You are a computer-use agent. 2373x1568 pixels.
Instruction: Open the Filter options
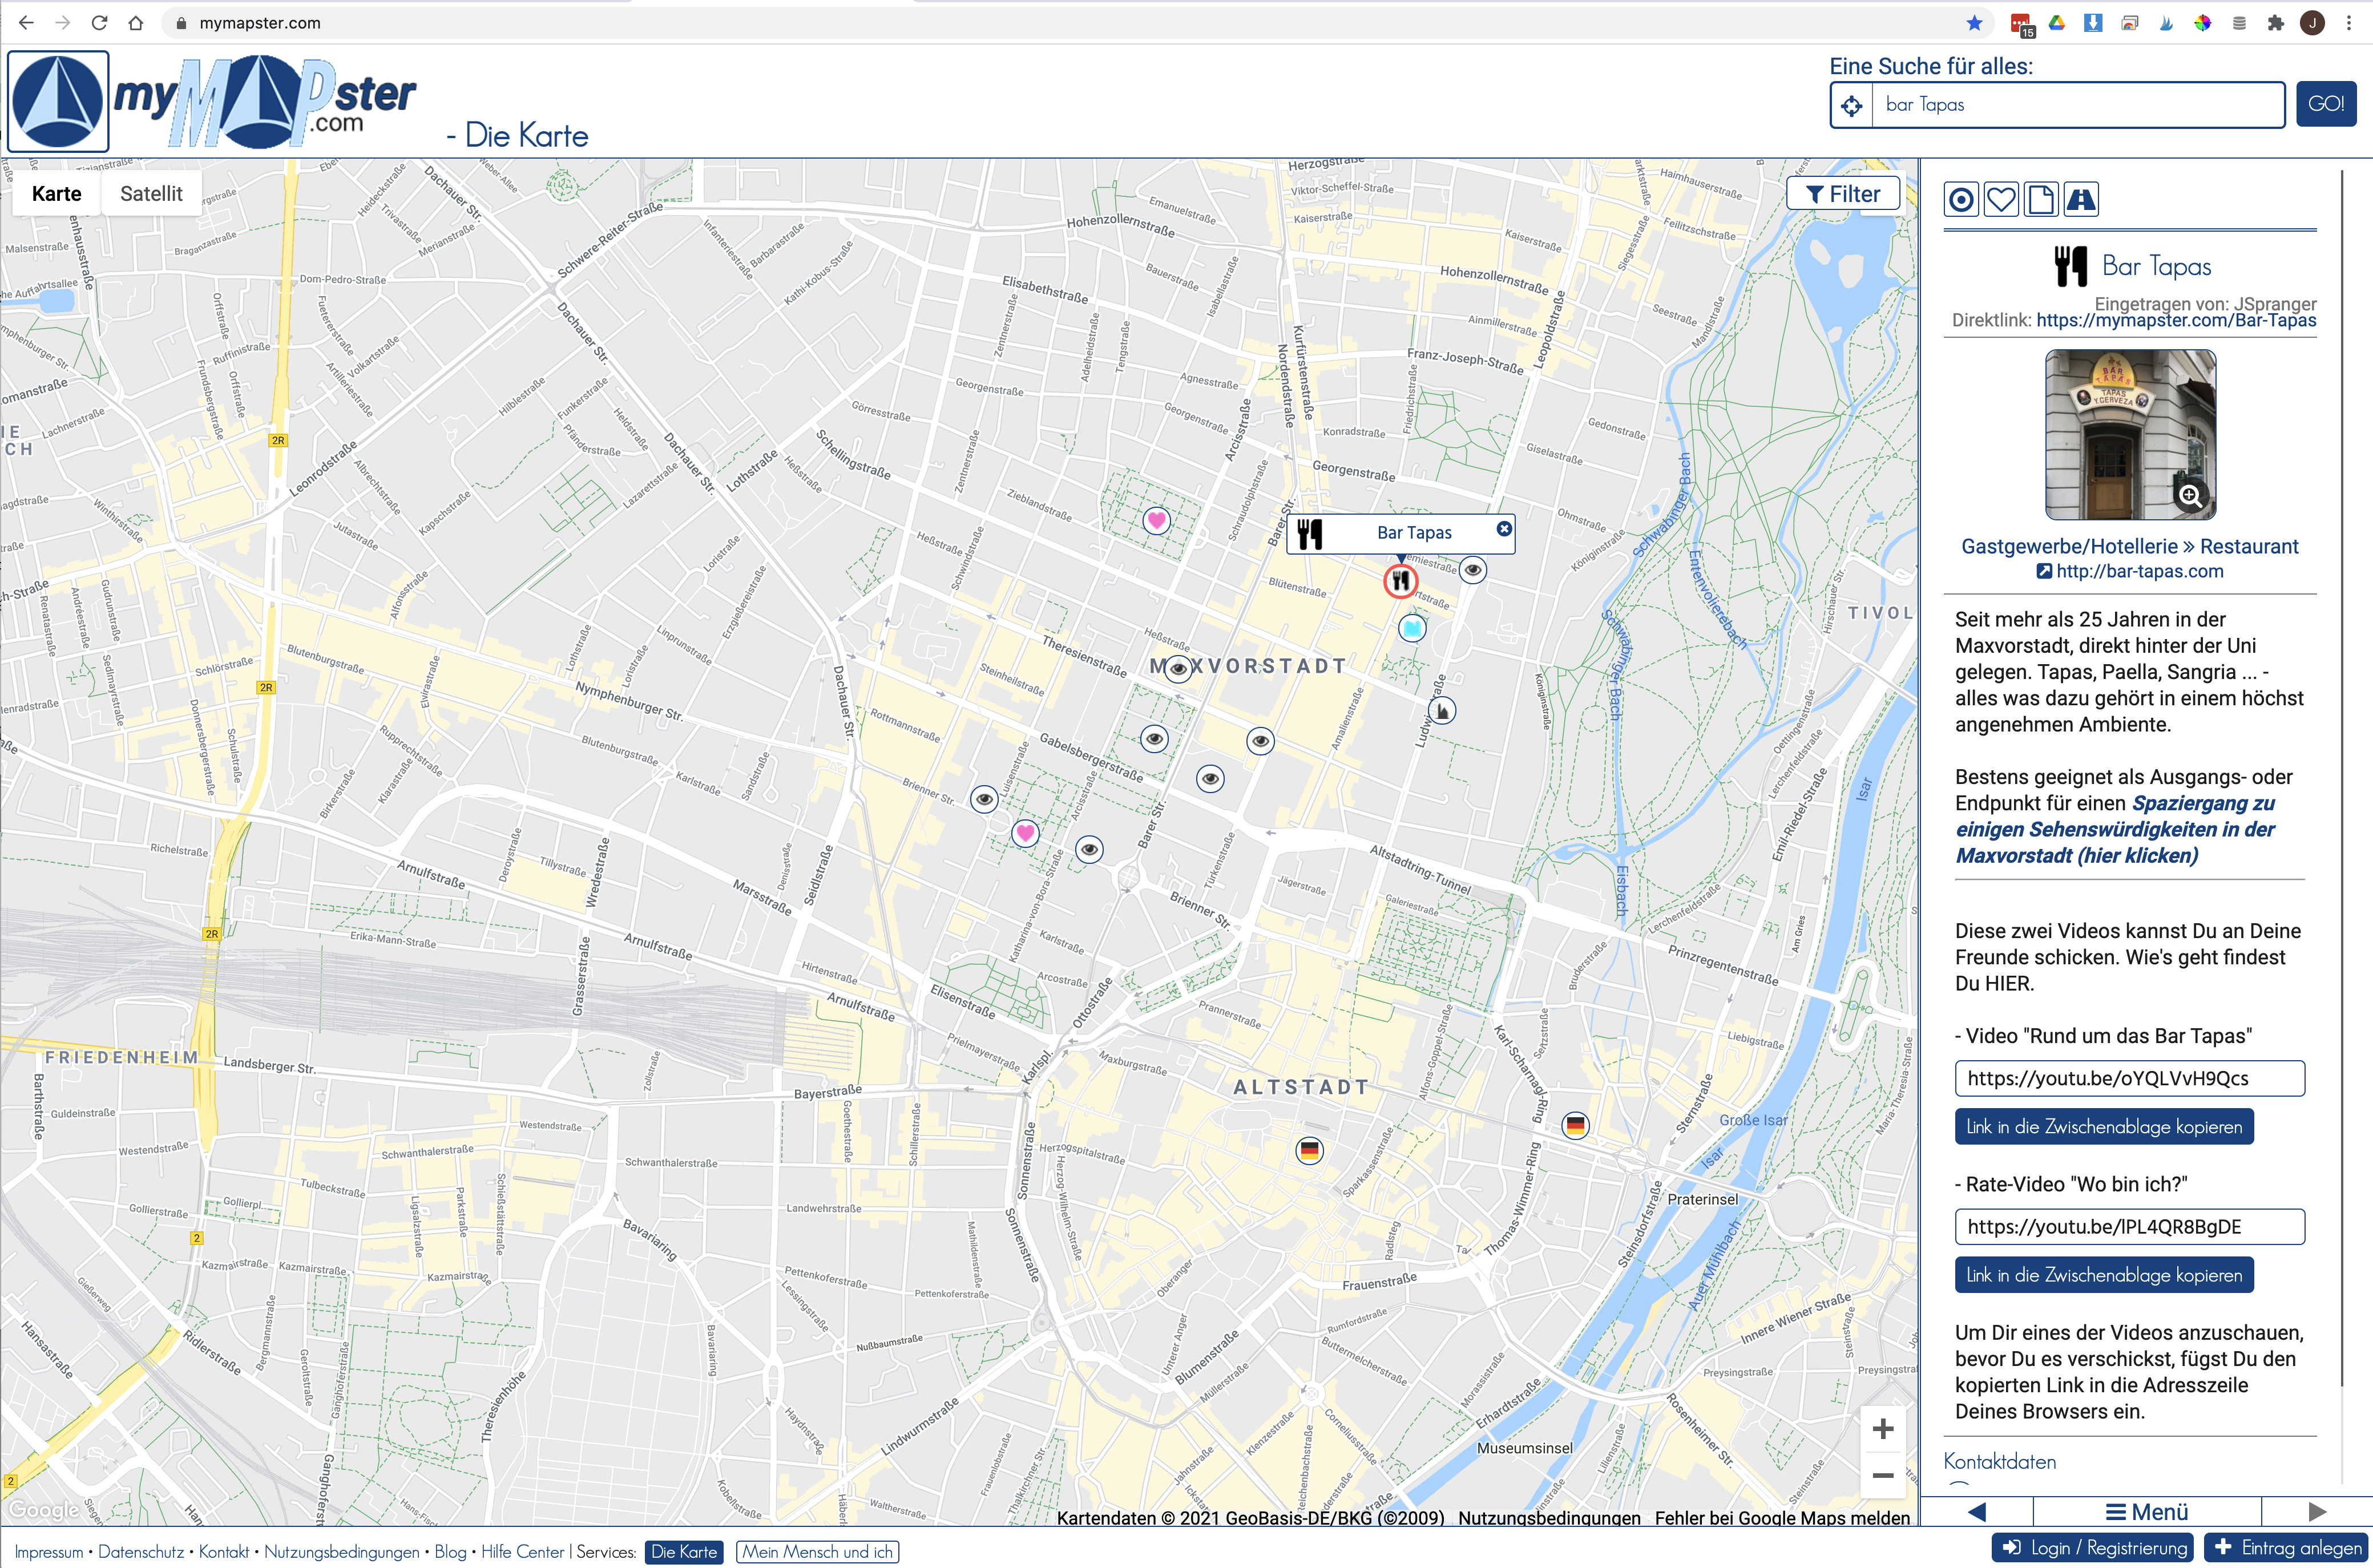(x=1843, y=194)
